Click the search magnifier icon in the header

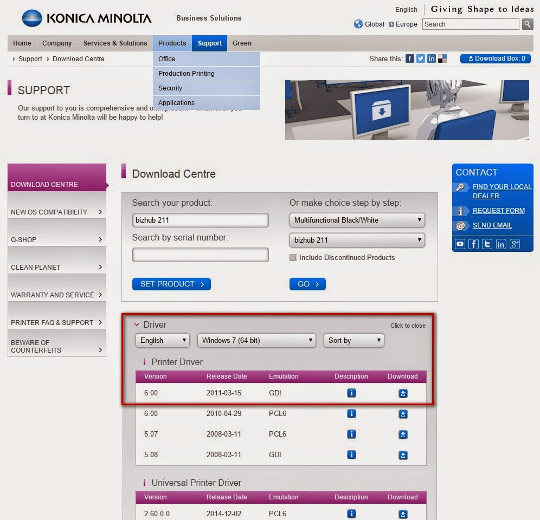pos(527,24)
